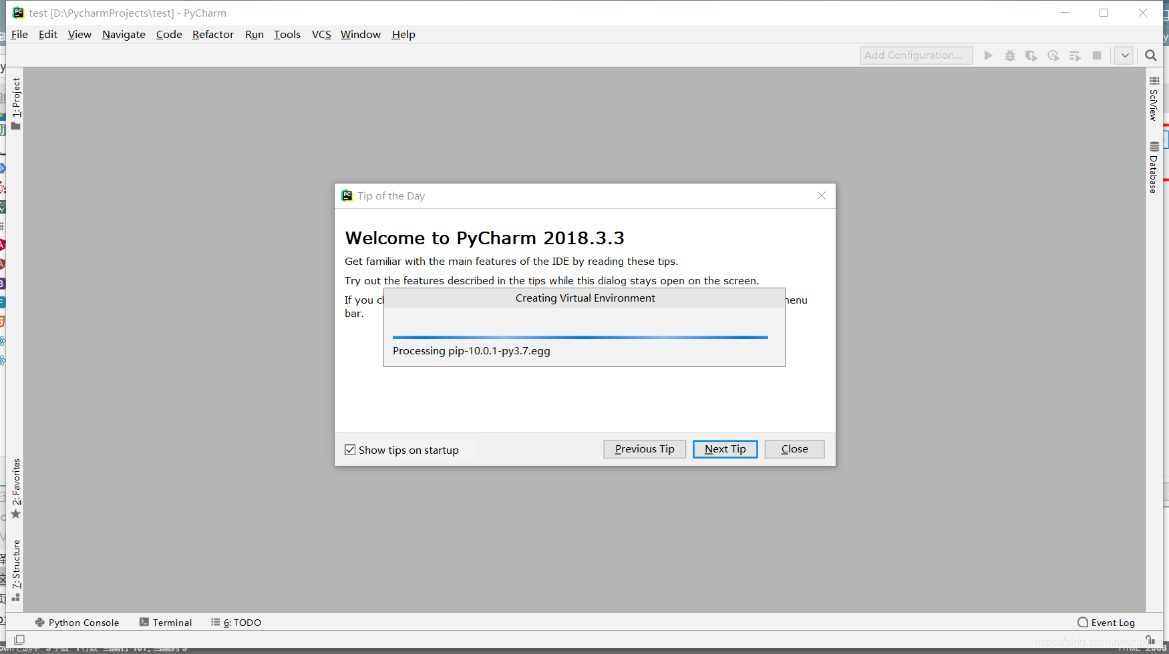Click the PyCharm window title bar icon
This screenshot has width=1169, height=654.
[19, 13]
